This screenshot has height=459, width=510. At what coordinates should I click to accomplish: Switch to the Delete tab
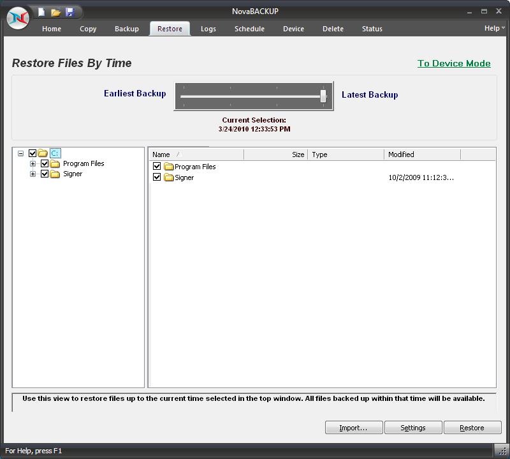(x=333, y=29)
